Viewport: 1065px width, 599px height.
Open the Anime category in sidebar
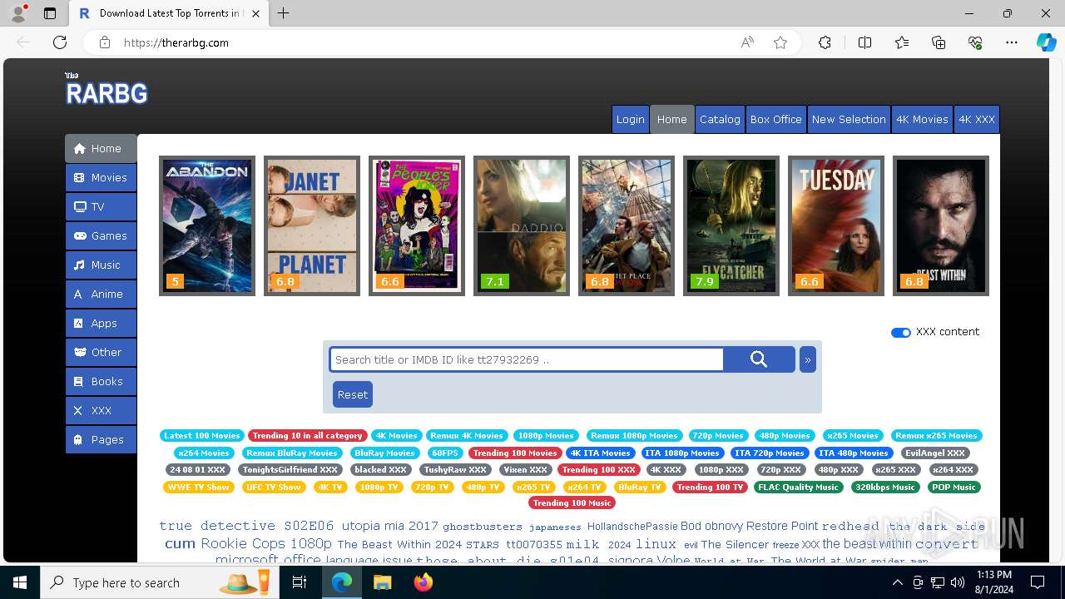coord(101,294)
